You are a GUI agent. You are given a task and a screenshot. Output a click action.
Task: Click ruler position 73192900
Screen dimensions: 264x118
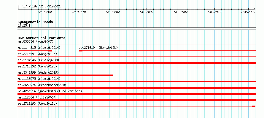pyautogui.click(x=180, y=12)
